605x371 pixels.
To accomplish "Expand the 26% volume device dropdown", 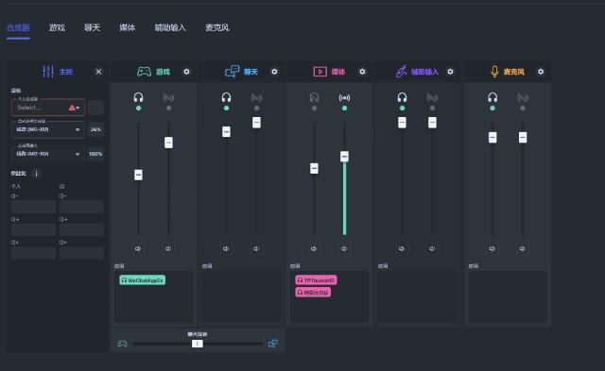I will [48, 129].
